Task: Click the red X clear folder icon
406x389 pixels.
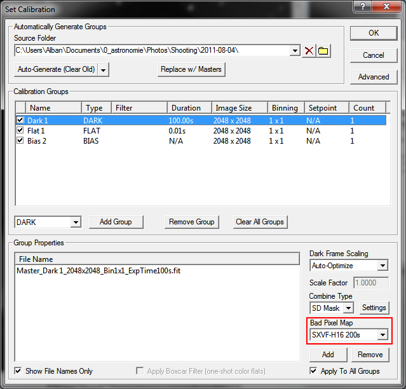Action: coord(309,51)
